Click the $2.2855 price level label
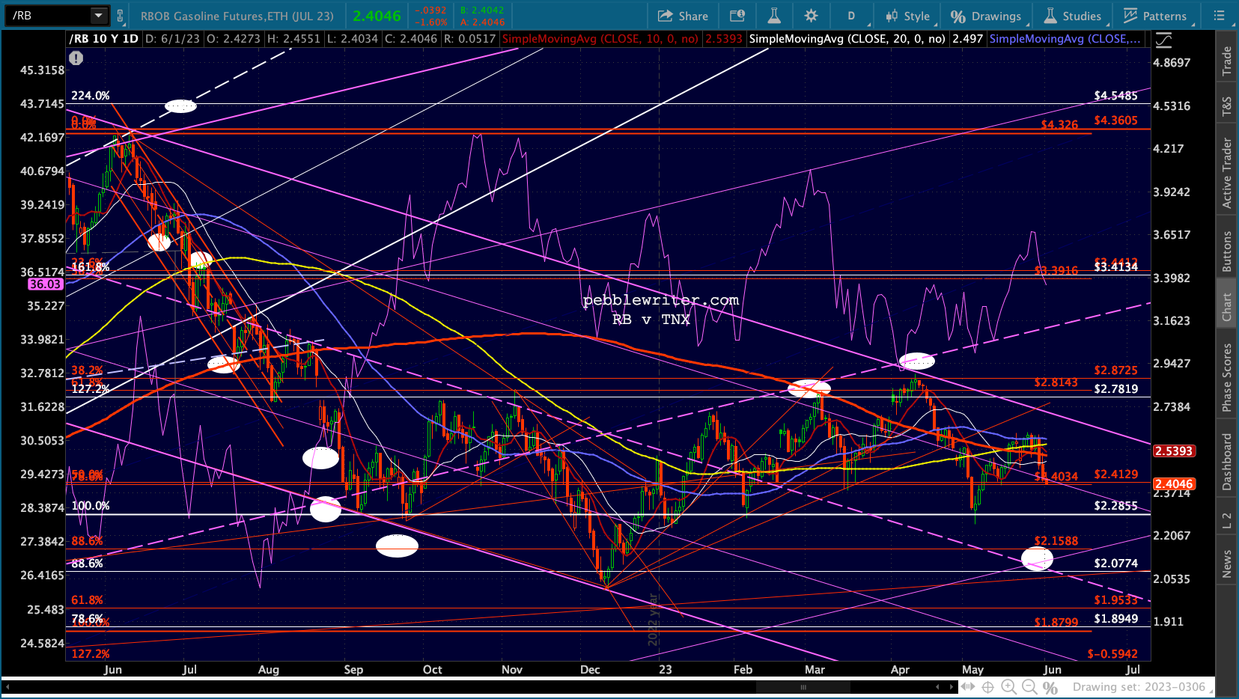1239x699 pixels. [x=1115, y=506]
